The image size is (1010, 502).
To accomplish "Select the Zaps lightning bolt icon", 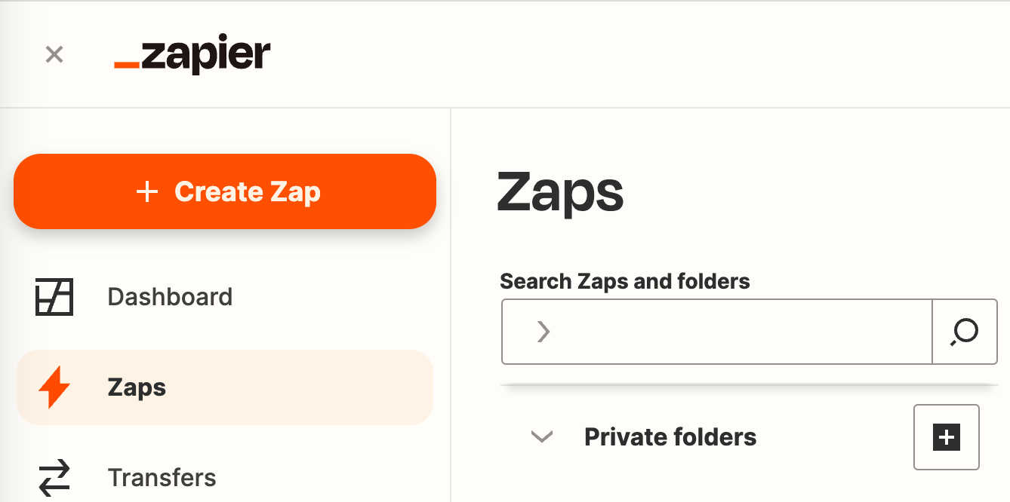I will point(53,387).
